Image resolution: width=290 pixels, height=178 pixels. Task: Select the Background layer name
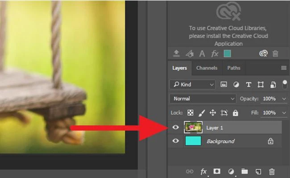click(220, 142)
